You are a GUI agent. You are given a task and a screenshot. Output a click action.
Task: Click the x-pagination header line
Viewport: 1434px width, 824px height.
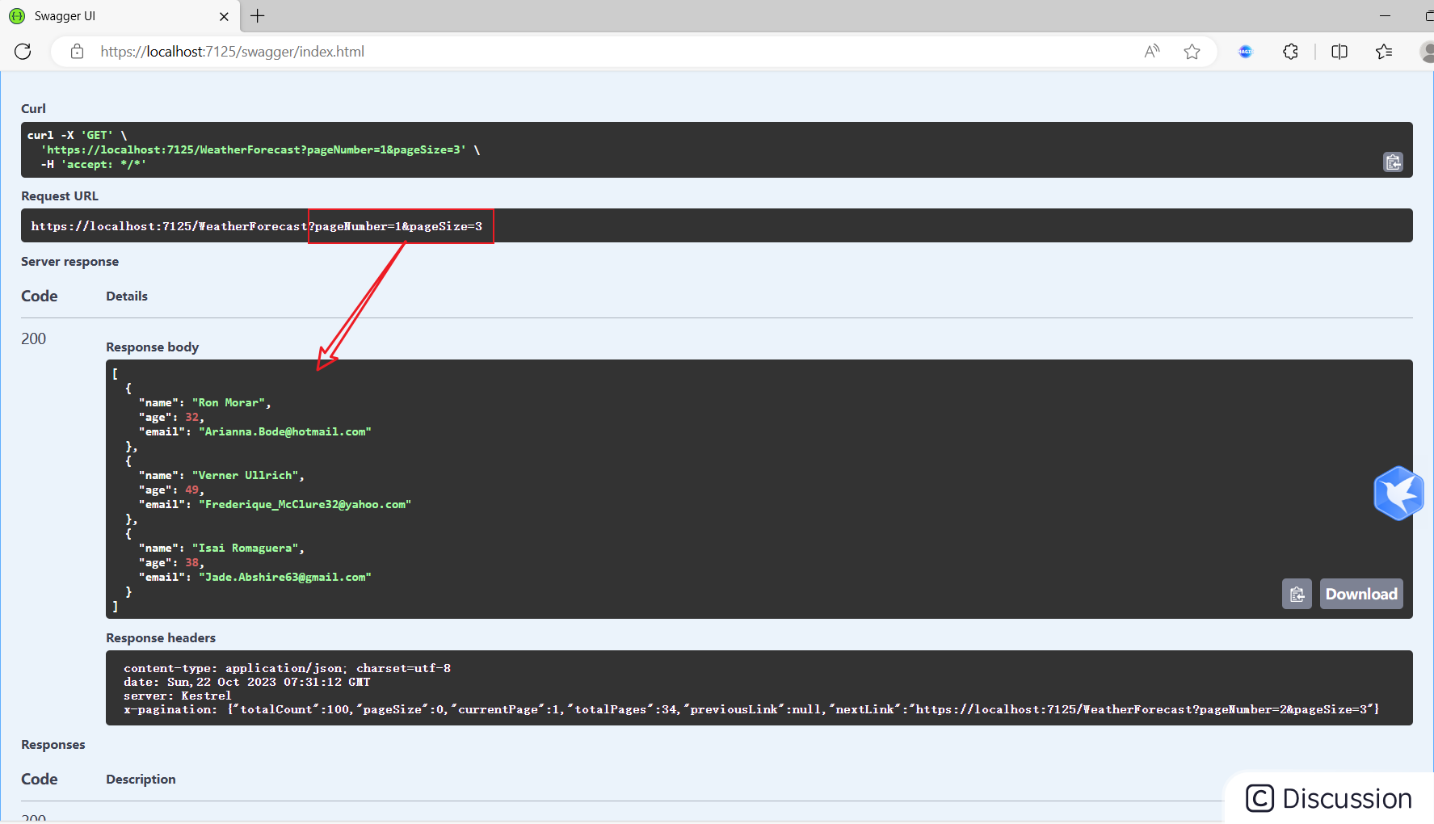coord(751,709)
